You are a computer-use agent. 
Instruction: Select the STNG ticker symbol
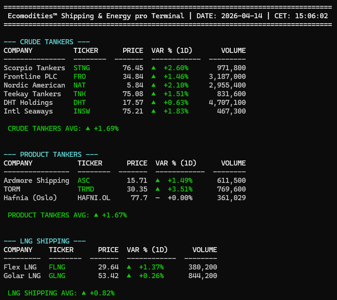(x=82, y=68)
